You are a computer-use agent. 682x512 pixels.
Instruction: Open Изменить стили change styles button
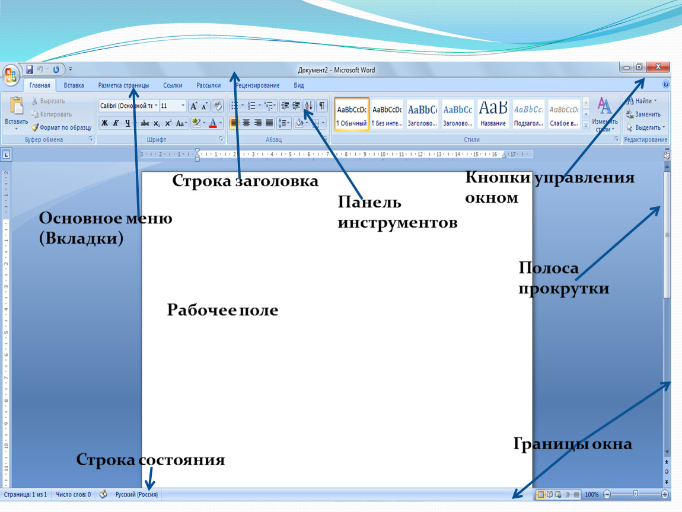pyautogui.click(x=604, y=115)
